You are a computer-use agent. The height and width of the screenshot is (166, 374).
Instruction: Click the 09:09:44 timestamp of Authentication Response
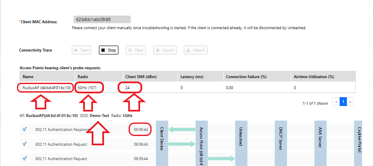pyautogui.click(x=141, y=130)
